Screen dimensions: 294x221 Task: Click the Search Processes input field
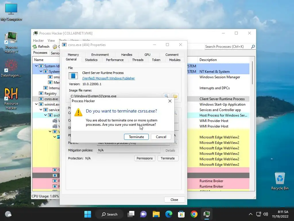[228, 47]
